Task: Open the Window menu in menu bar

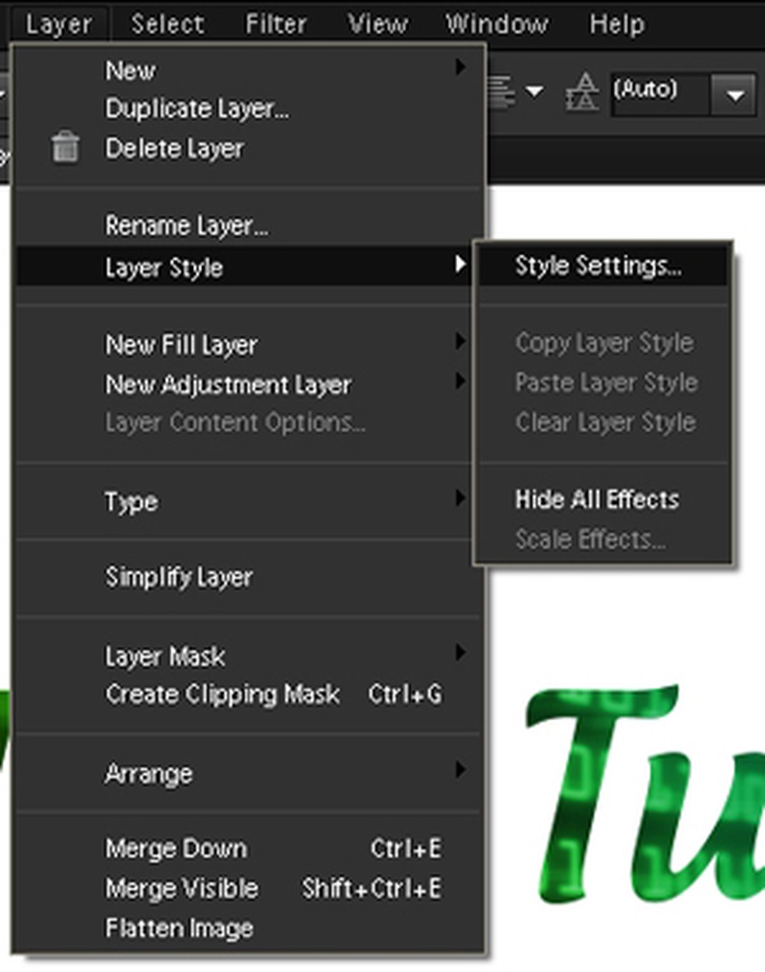Action: point(496,24)
